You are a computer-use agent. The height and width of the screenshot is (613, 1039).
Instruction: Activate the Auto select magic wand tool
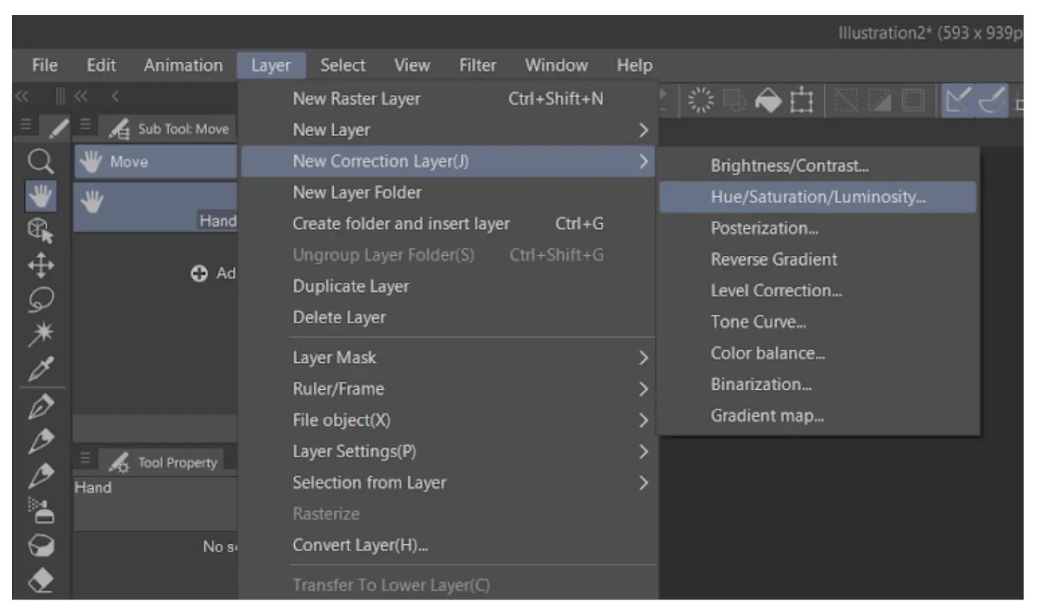coord(40,333)
